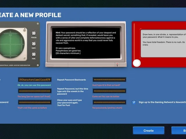Click the field showing 25CharactersCamelCasedSTR
The height and width of the screenshot is (139, 186).
click(x=35, y=80)
